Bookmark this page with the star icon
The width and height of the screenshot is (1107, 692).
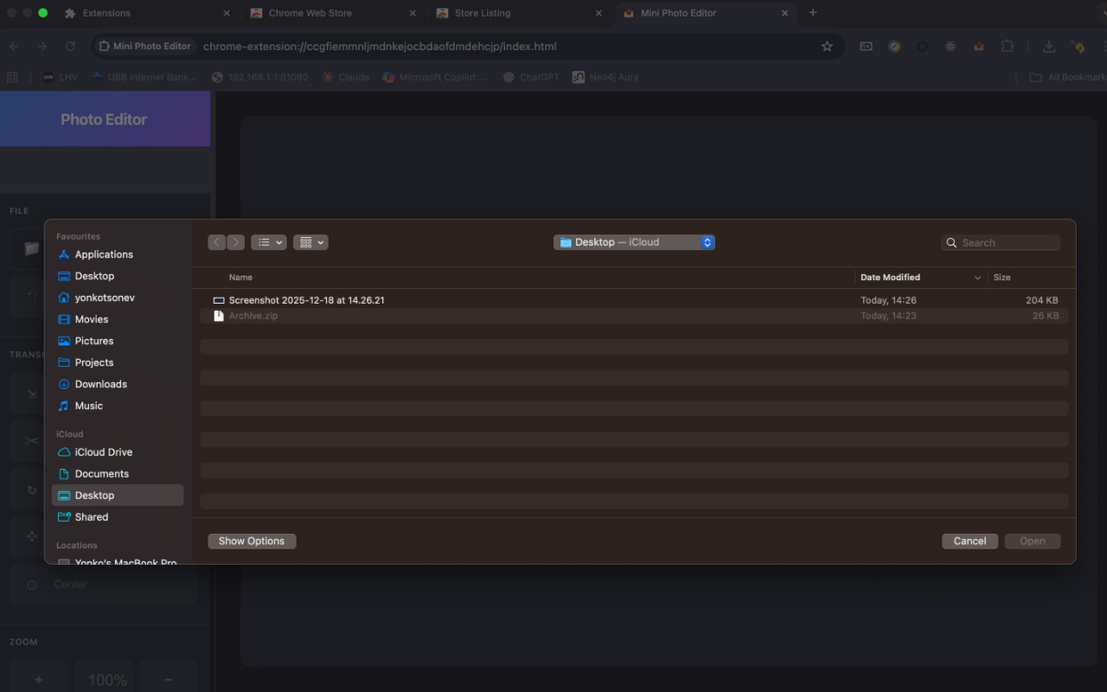(x=827, y=47)
